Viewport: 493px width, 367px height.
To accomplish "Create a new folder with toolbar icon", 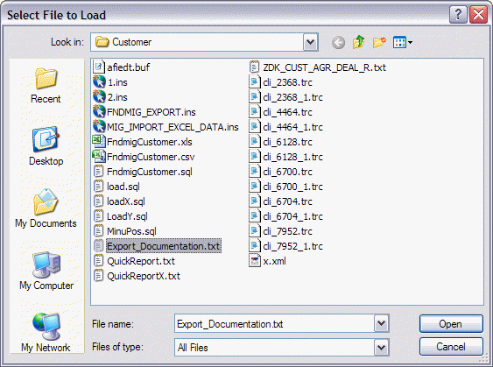I will point(379,42).
